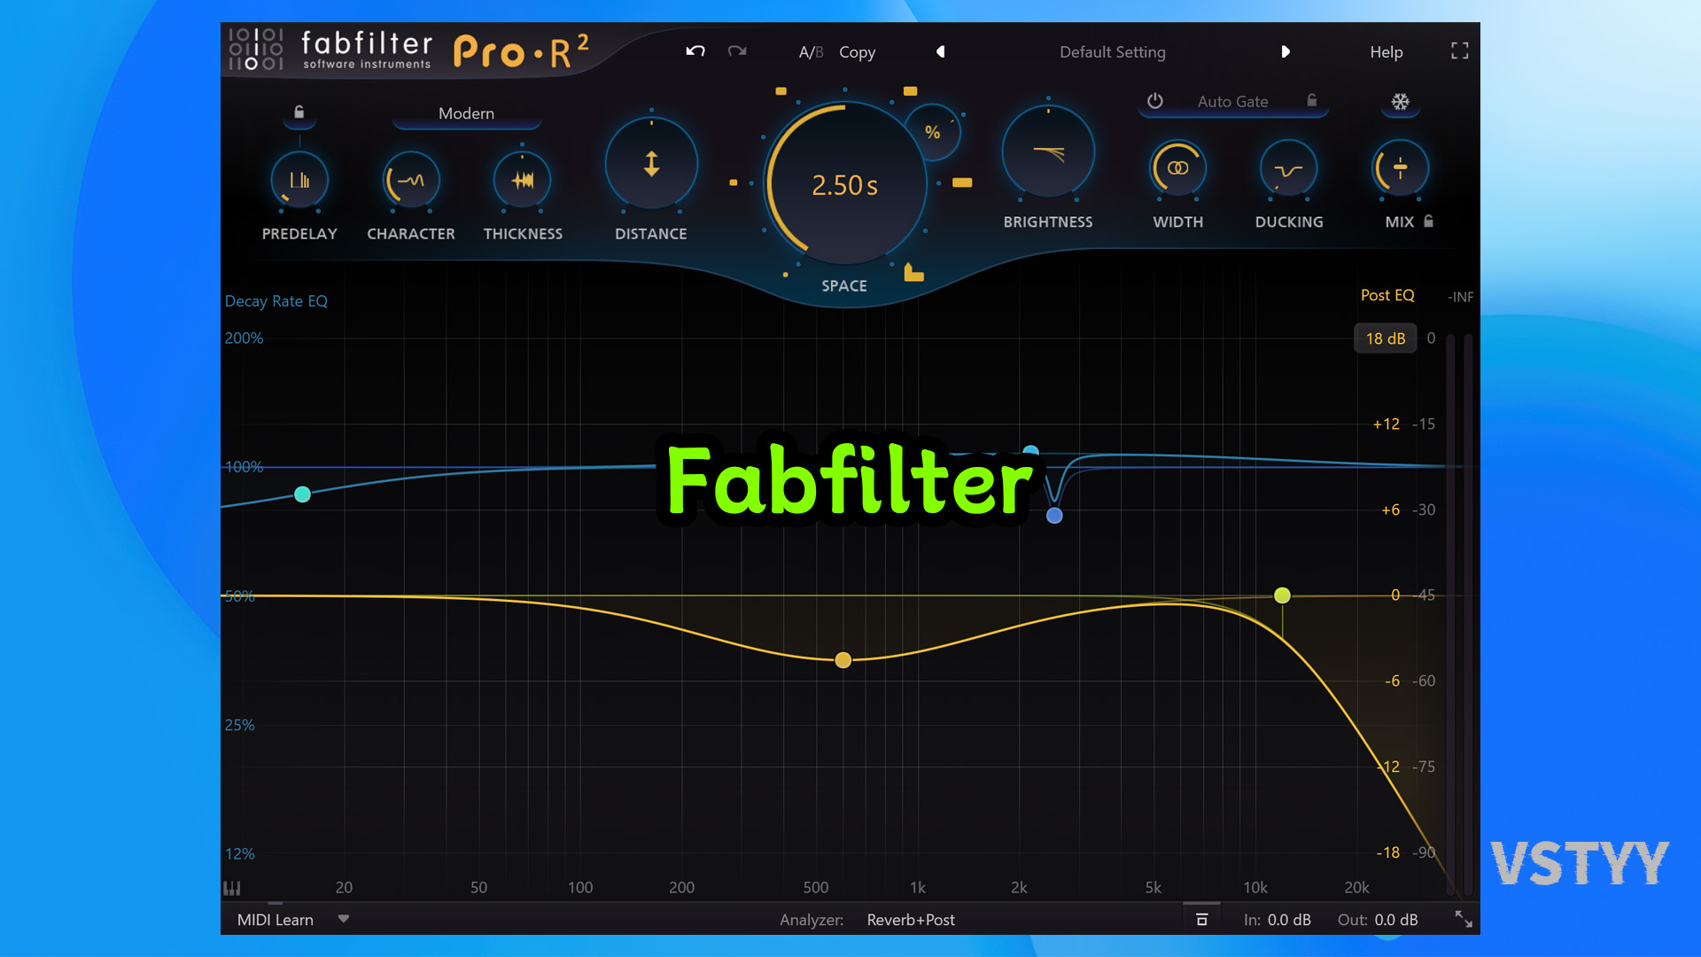Enable Auto Gate power button
Viewport: 1701px width, 957px height.
click(1155, 101)
